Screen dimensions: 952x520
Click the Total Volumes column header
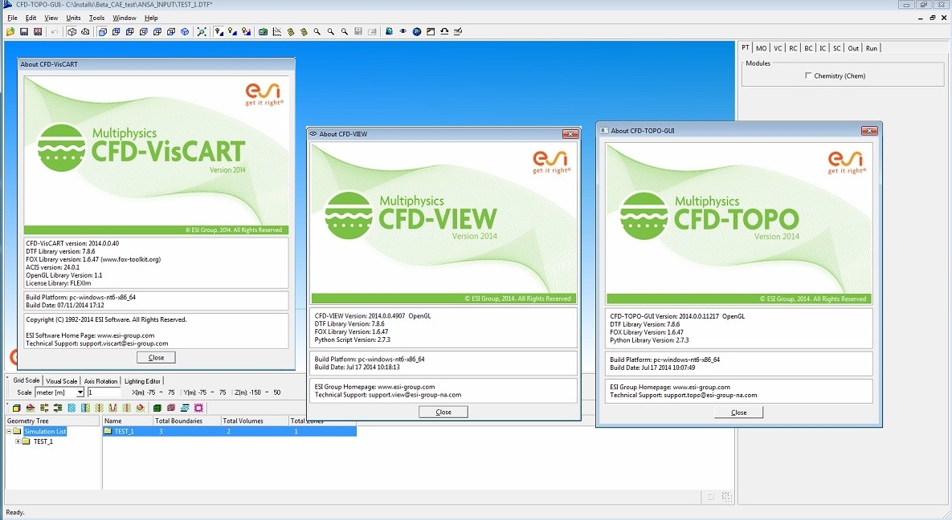coord(254,420)
